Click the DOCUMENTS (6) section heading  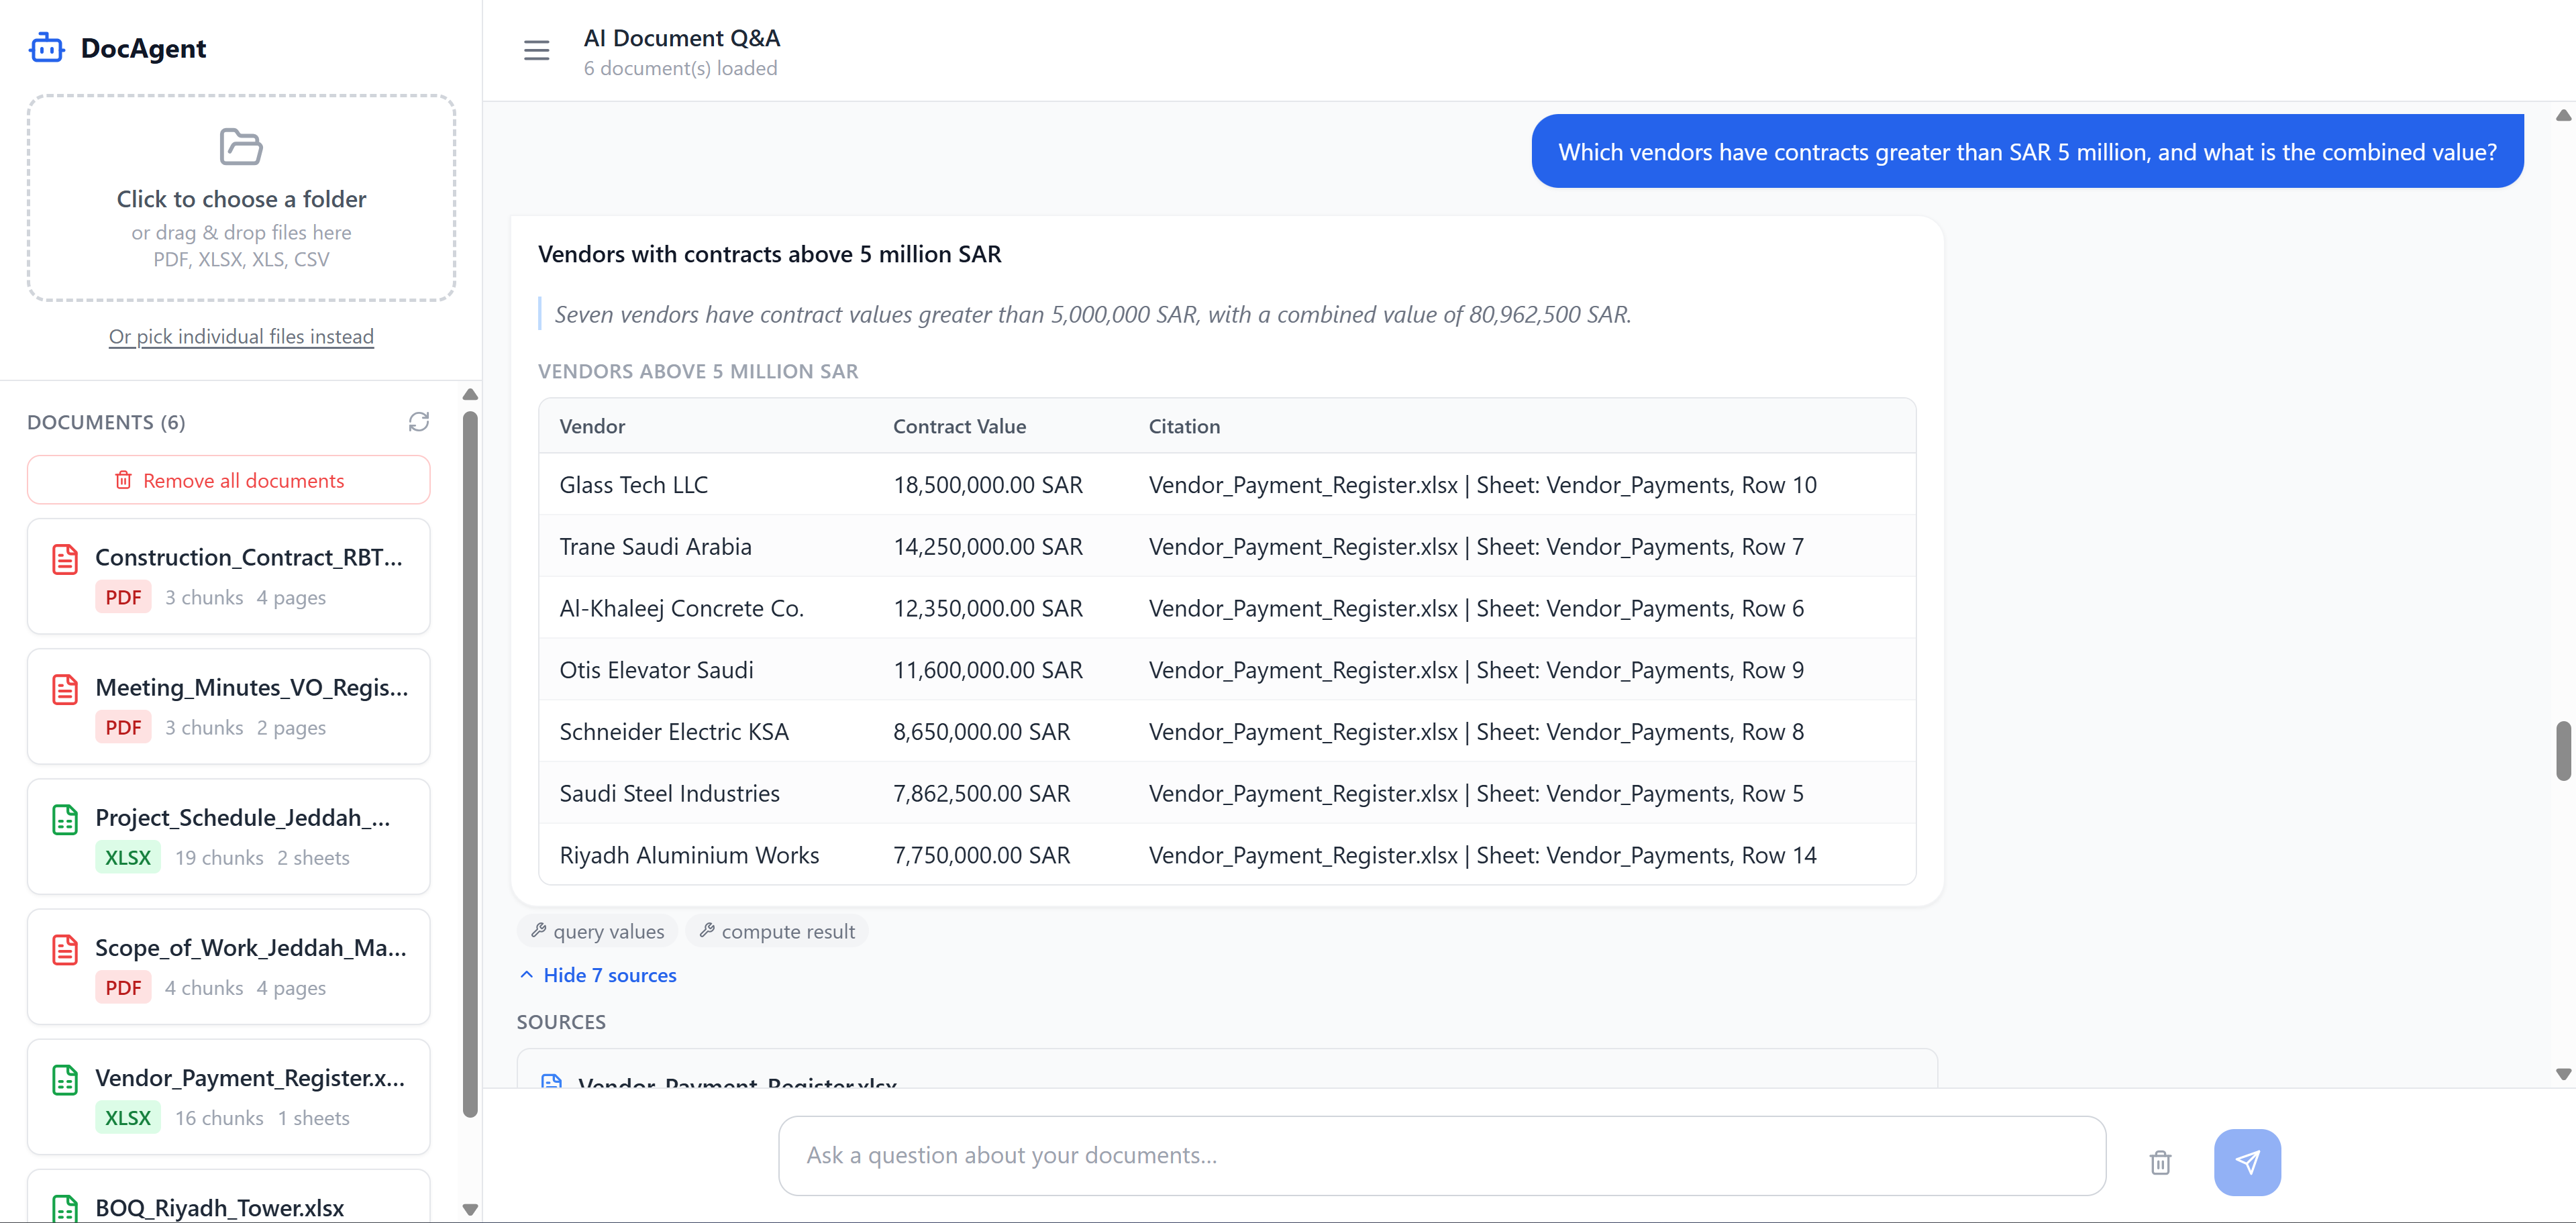[106, 422]
